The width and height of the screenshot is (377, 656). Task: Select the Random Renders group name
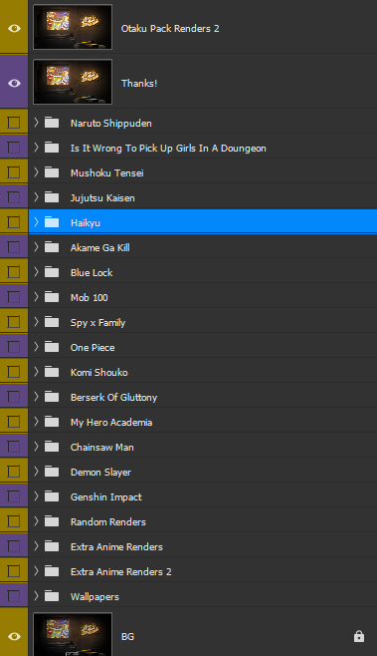tap(108, 521)
